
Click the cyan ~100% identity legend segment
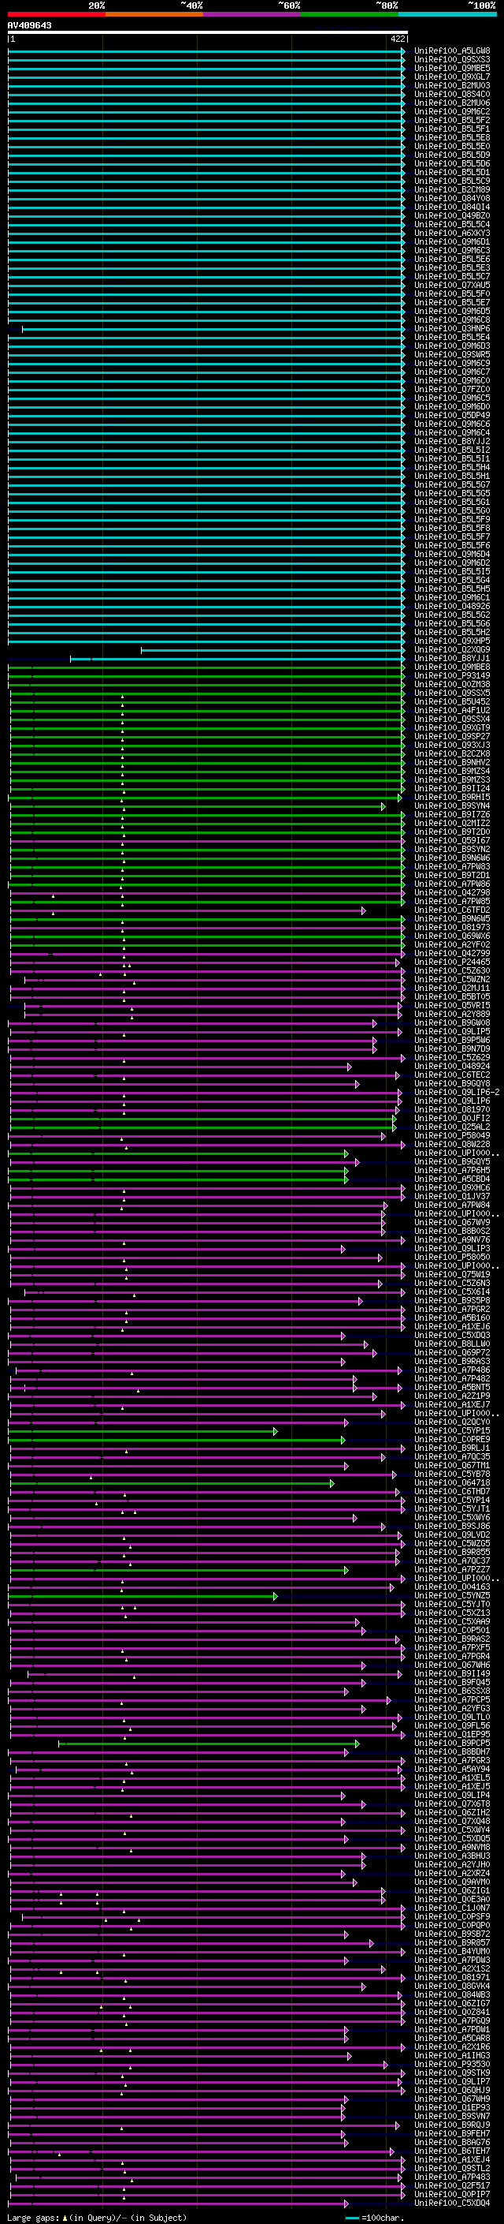[x=447, y=14]
